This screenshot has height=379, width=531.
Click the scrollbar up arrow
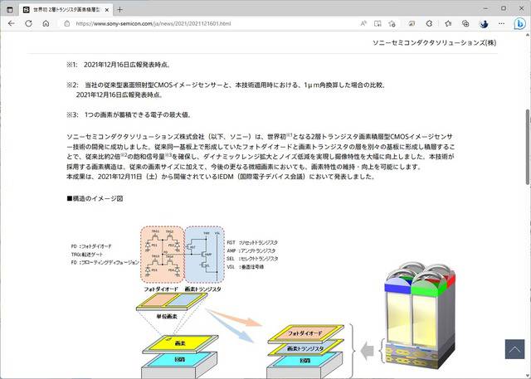click(x=528, y=35)
